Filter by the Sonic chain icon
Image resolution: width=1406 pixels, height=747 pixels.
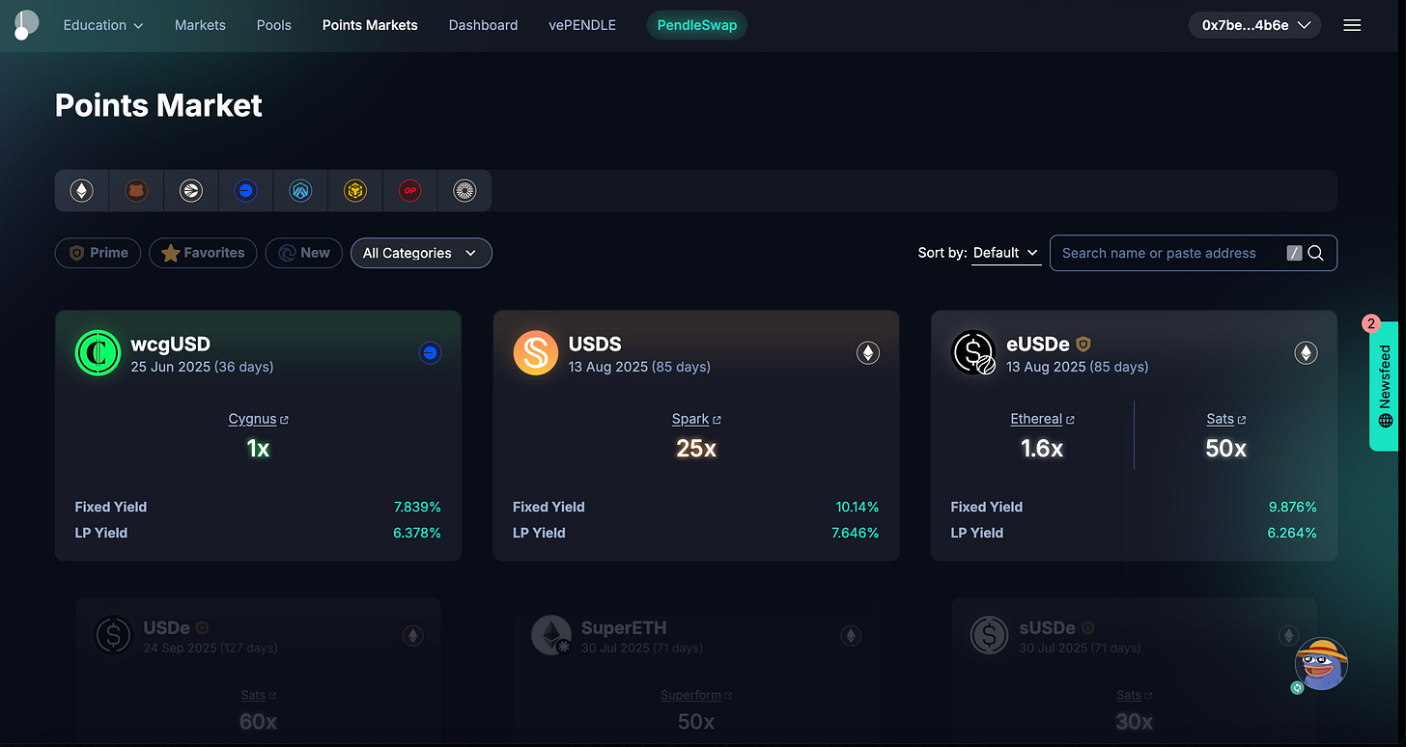(x=191, y=191)
